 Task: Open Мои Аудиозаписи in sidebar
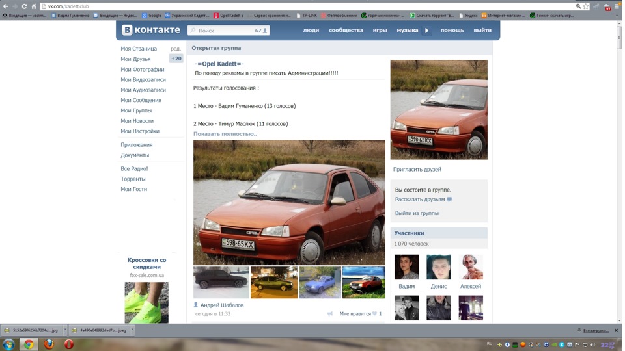point(143,90)
